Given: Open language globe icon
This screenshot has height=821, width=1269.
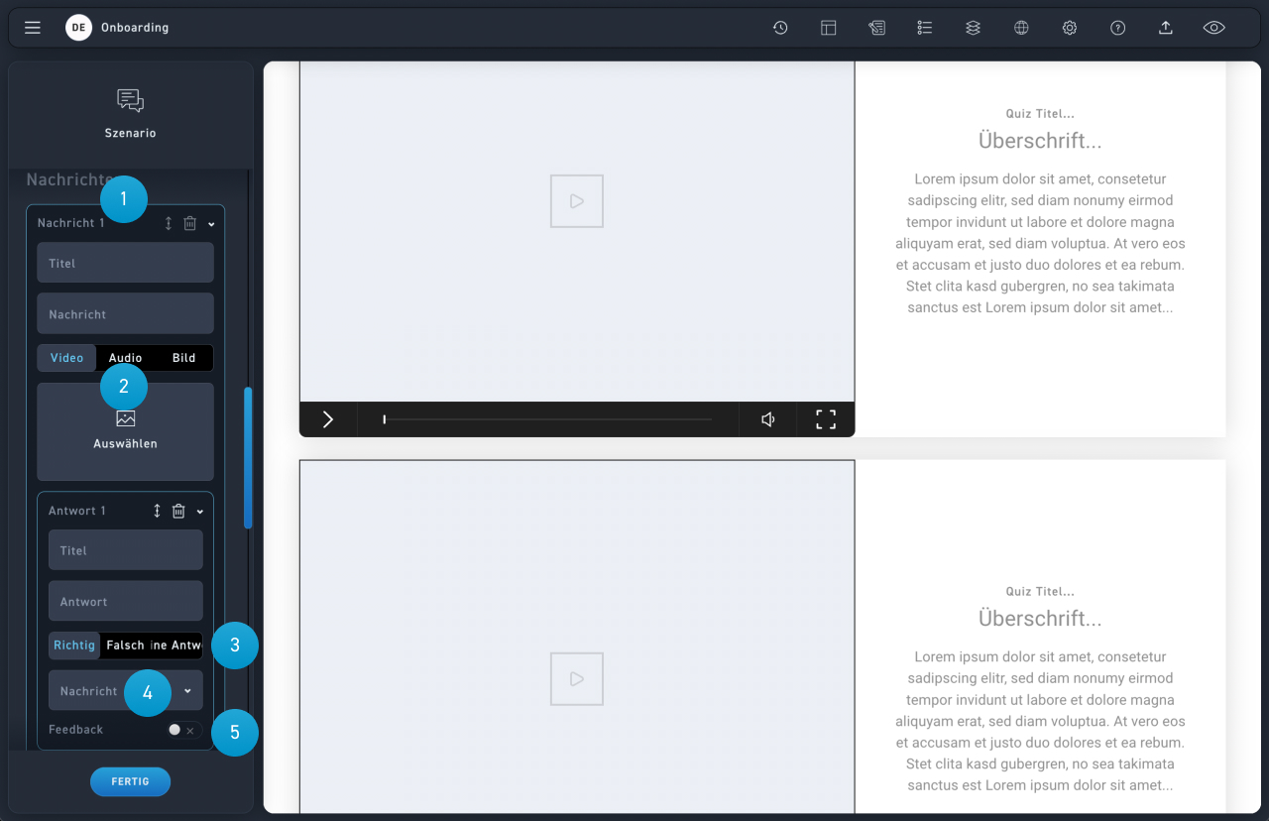Looking at the screenshot, I should 1021,28.
